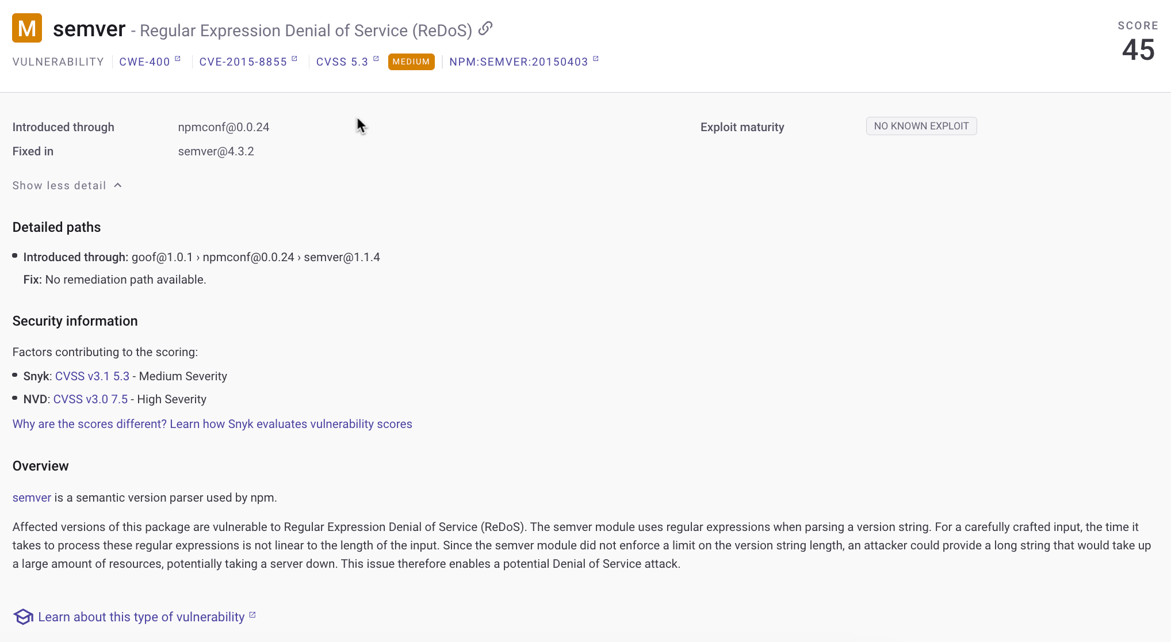Click external icon beside Learn about vulnerability
This screenshot has width=1171, height=642.
pyautogui.click(x=252, y=615)
